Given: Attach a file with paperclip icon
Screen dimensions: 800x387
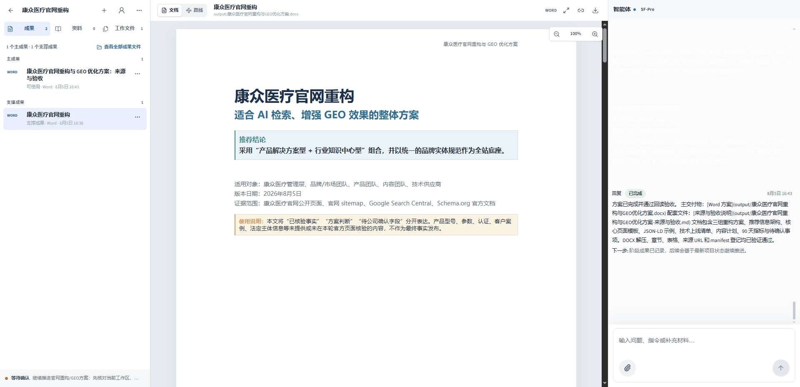Looking at the screenshot, I should [x=627, y=368].
